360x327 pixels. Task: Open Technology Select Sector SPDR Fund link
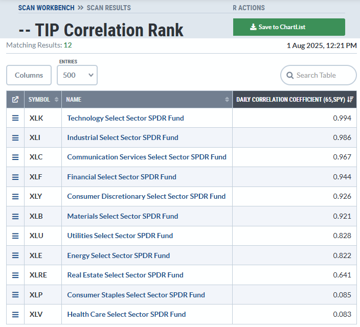[125, 118]
